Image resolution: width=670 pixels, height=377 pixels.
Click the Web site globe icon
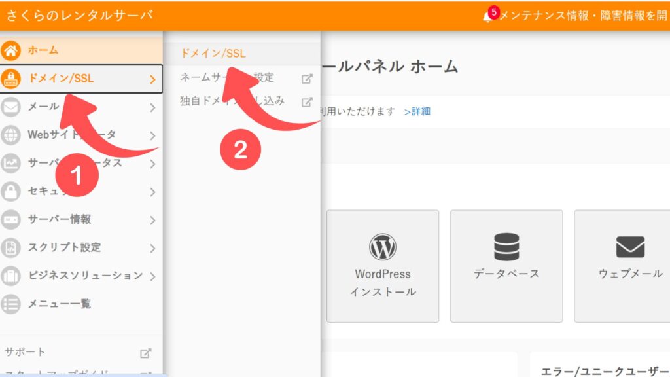click(10, 135)
